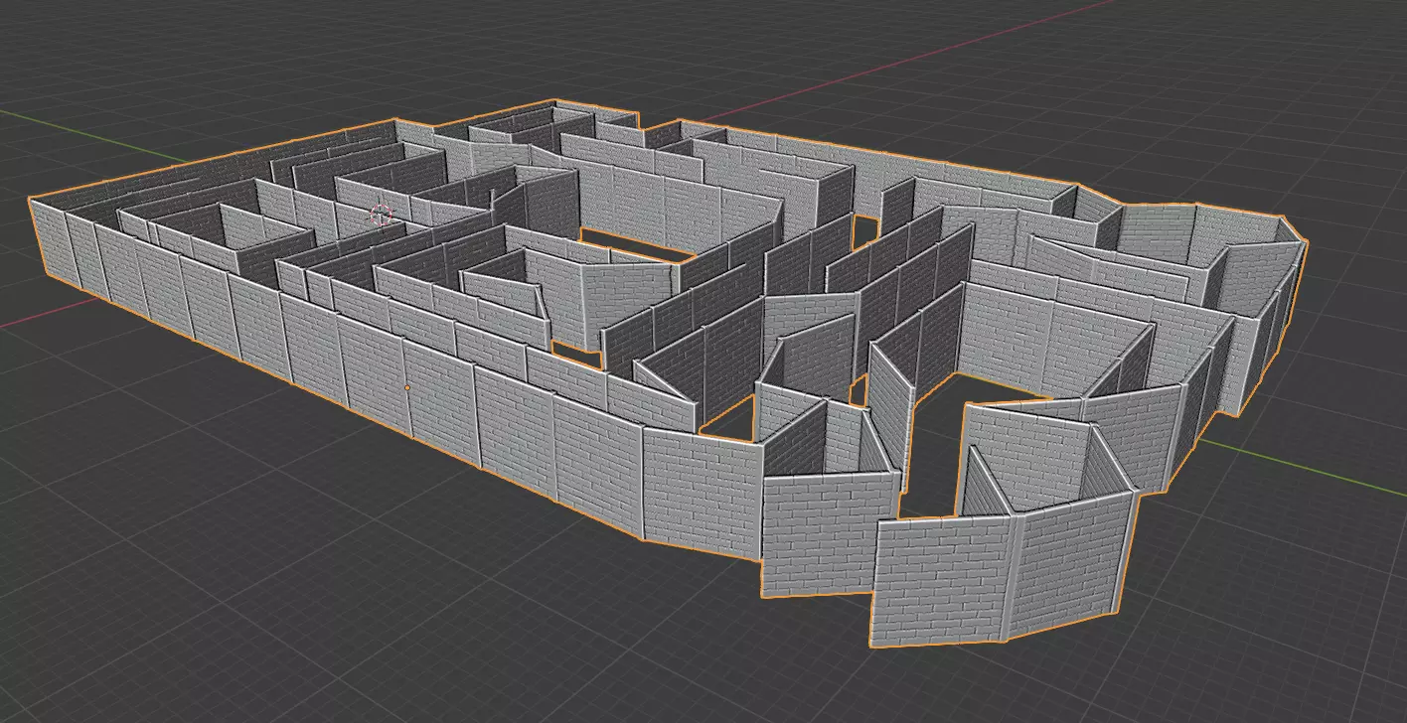1407x723 pixels.
Task: Click the red-white 3D cursor crosshair
Action: [382, 214]
